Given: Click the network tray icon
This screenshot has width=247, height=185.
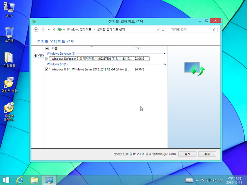Looking at the screenshot, I should (208, 180).
